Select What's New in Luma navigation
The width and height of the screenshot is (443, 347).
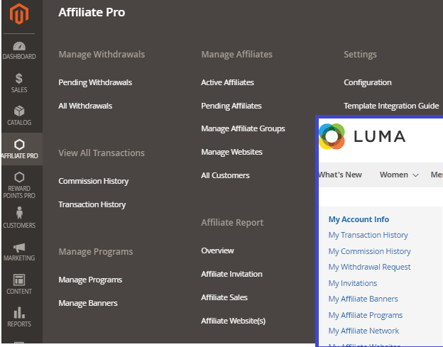(x=340, y=175)
